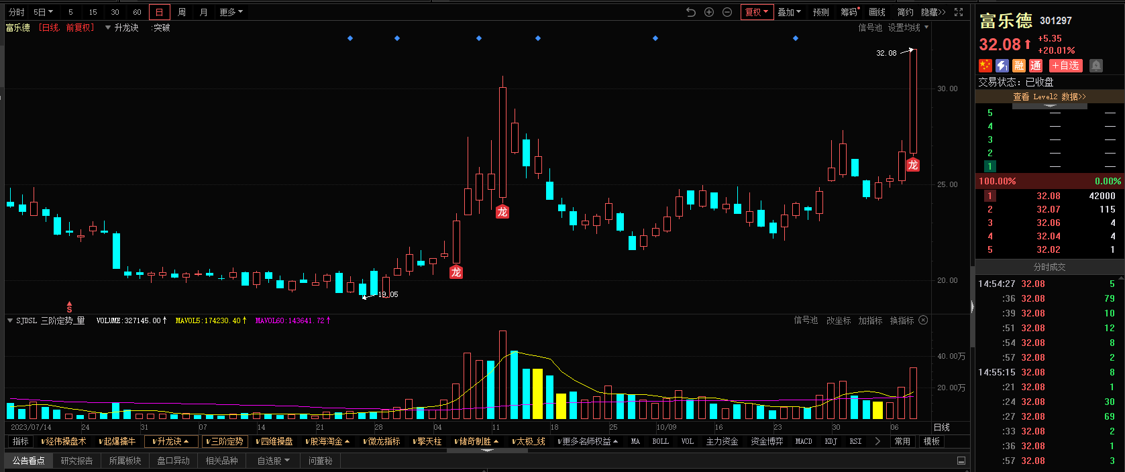Enable the 擎天柱 indicator
This screenshot has height=472, width=1125.
coord(427,441)
